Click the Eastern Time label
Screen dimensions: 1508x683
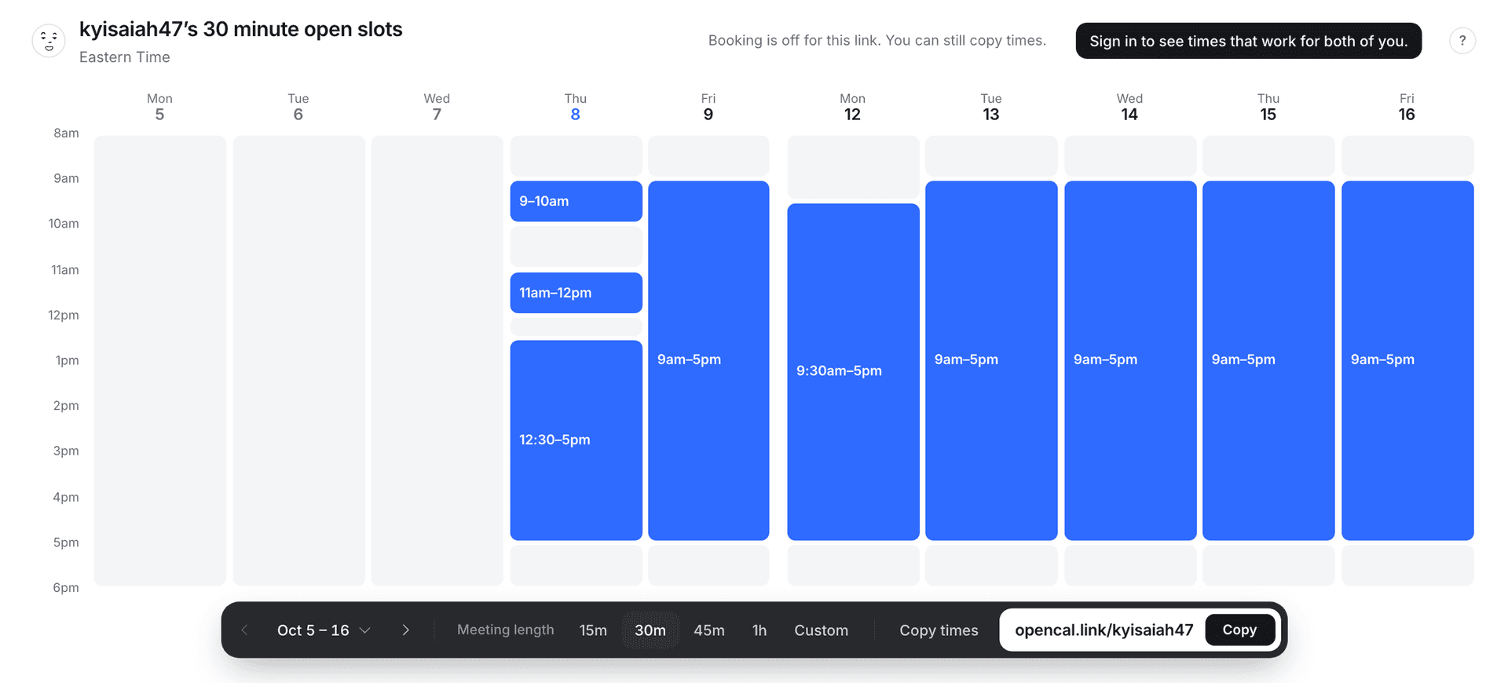coord(124,57)
